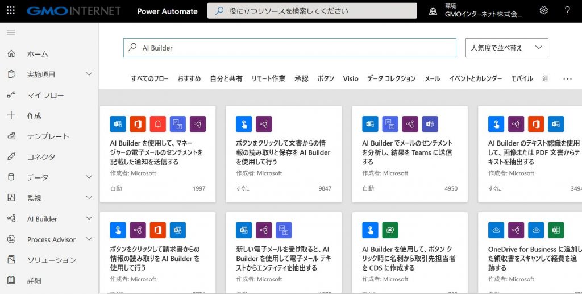Open 文書からの情報の読み取りと保存 template card
Viewport: 582px width, 294px height.
click(x=284, y=154)
